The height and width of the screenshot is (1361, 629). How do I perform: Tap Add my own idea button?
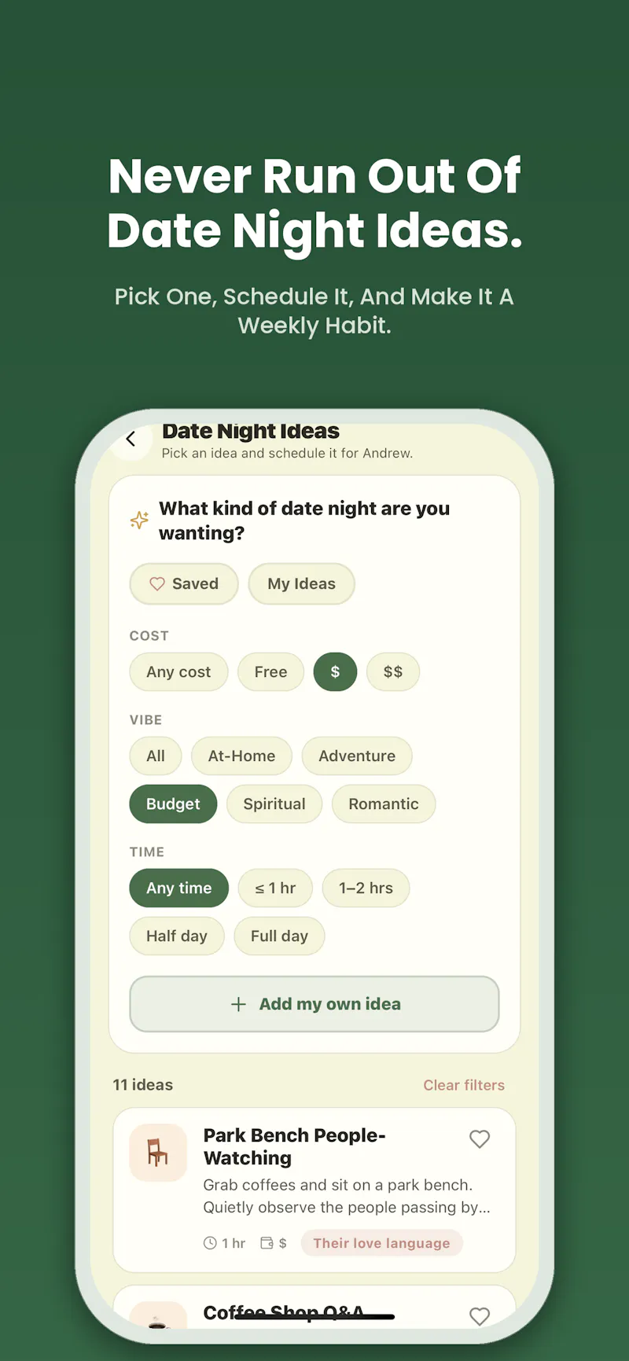point(314,1004)
